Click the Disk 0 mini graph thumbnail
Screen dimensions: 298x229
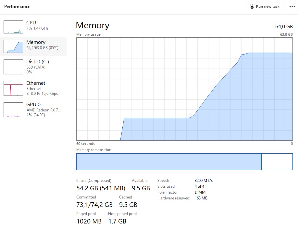point(13,66)
